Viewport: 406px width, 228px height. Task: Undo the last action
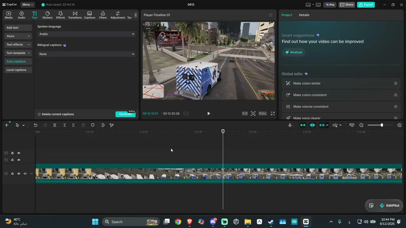pyautogui.click(x=36, y=125)
